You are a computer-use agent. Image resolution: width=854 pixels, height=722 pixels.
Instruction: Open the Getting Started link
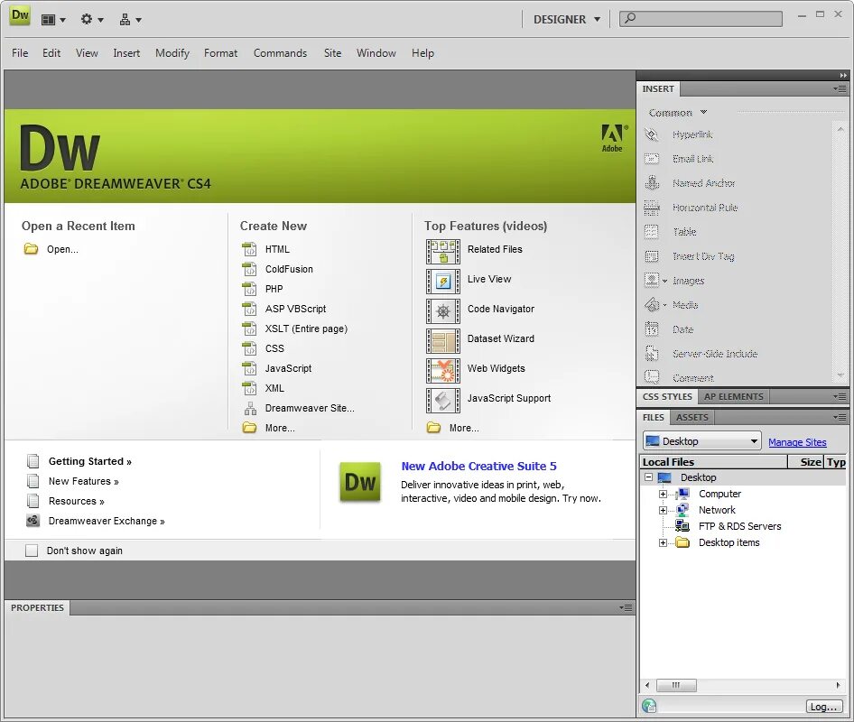[x=90, y=461]
